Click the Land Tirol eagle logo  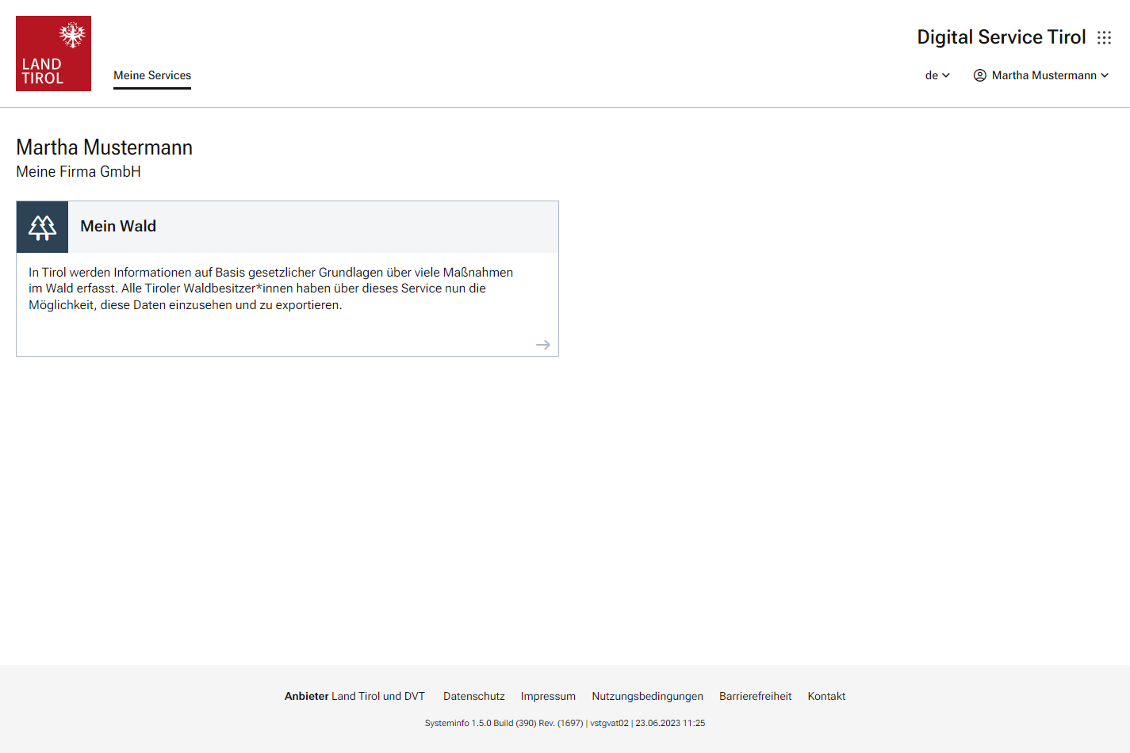[53, 53]
